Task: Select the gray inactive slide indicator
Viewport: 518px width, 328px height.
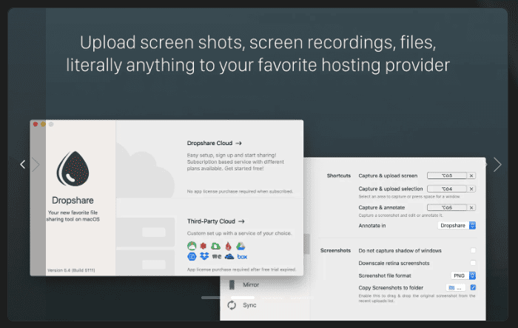Action: 210,298
